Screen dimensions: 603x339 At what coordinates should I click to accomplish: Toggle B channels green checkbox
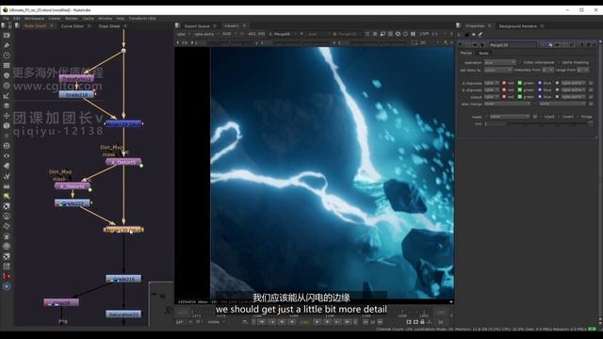(x=519, y=90)
